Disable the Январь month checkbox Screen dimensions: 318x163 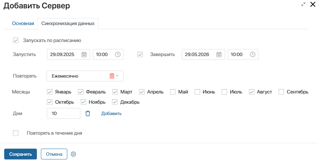click(50, 92)
